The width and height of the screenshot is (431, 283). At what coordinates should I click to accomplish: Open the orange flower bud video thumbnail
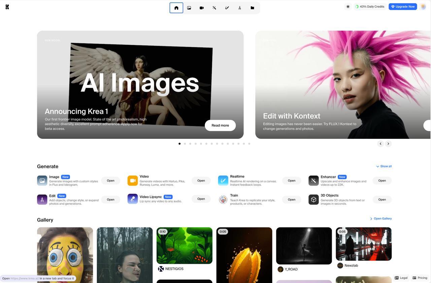click(244, 255)
